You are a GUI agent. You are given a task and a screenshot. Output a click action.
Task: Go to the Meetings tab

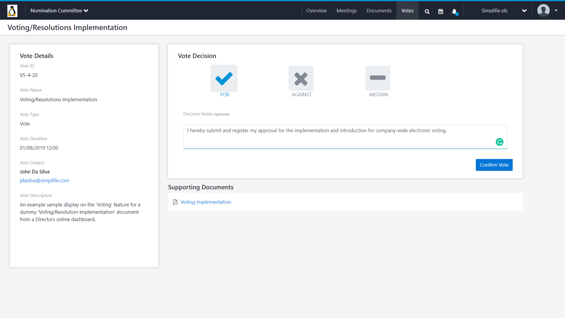click(347, 11)
